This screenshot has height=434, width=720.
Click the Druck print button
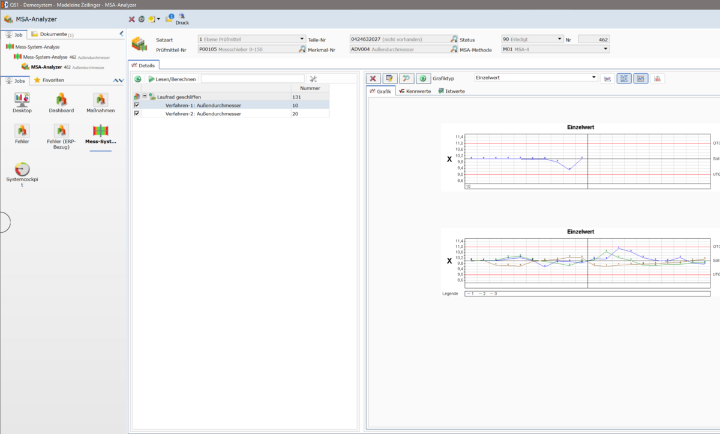[182, 19]
